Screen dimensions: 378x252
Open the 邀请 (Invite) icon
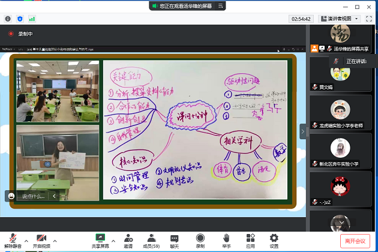click(x=128, y=241)
